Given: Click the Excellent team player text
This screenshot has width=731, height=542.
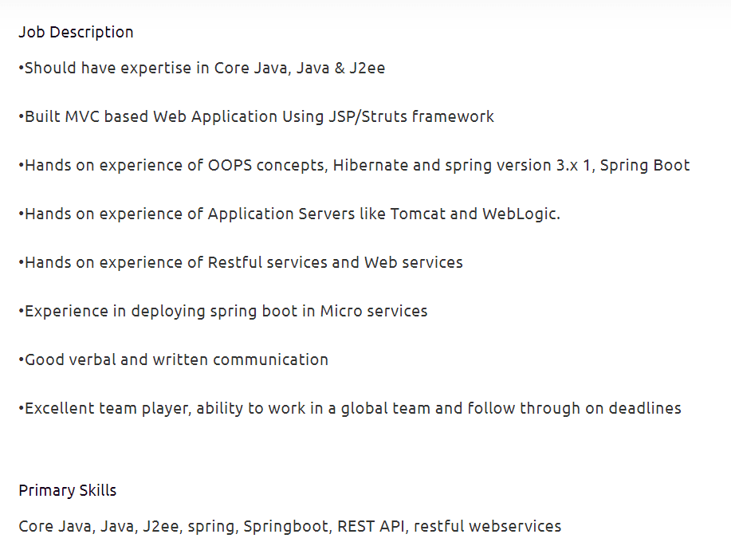Looking at the screenshot, I should tap(106, 409).
